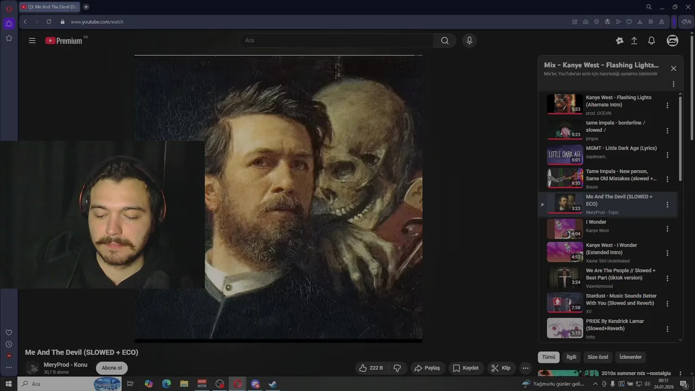Viewport: 695px width, 391px height.
Task: Open Opera downloads icon
Action: pyautogui.click(x=640, y=22)
